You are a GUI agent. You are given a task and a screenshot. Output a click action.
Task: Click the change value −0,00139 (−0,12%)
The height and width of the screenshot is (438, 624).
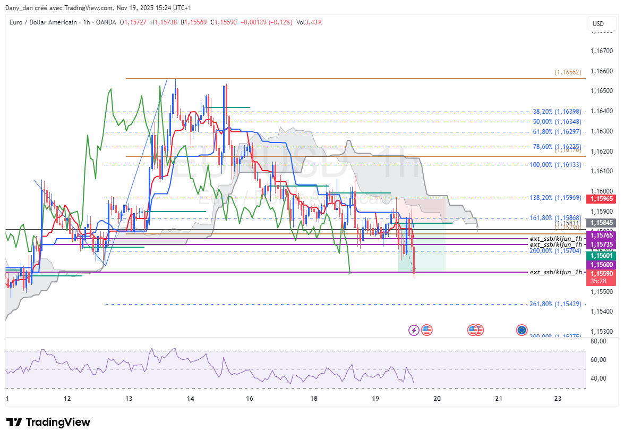[x=266, y=22]
